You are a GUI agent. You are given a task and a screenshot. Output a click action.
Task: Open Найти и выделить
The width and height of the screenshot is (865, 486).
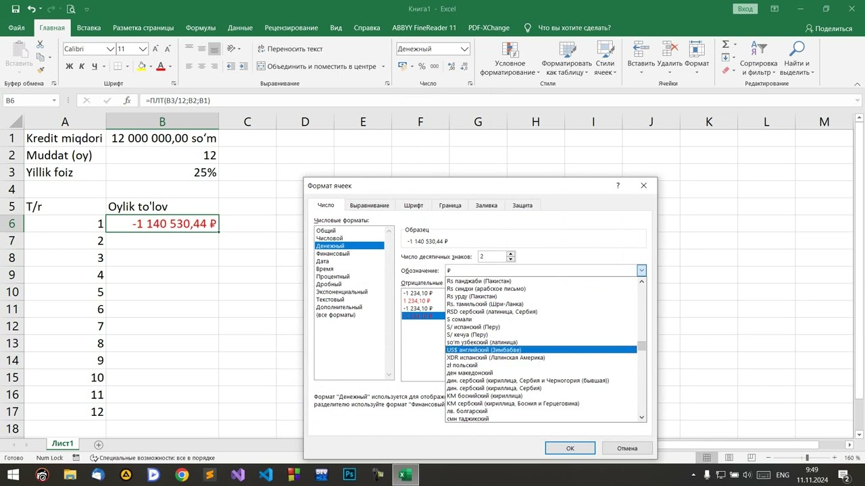797,59
